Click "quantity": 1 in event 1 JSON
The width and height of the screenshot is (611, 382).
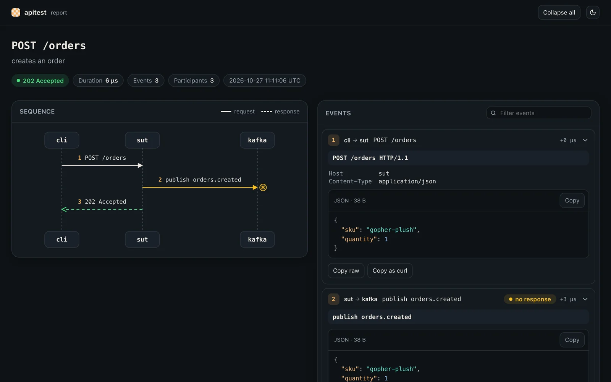tap(364, 239)
